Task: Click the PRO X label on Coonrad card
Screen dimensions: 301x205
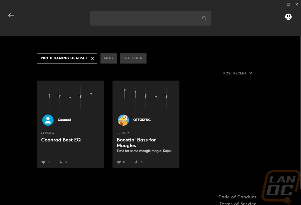Action: pos(49,133)
